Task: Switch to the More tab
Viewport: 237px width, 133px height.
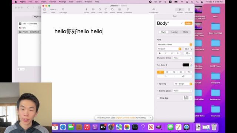Action: tap(186, 32)
